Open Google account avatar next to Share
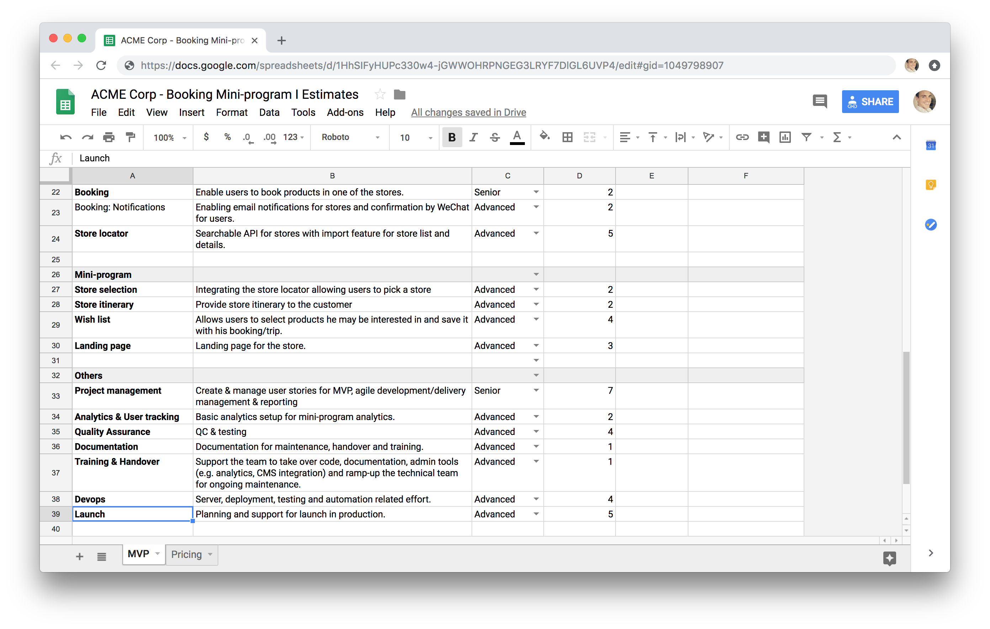 click(x=924, y=102)
